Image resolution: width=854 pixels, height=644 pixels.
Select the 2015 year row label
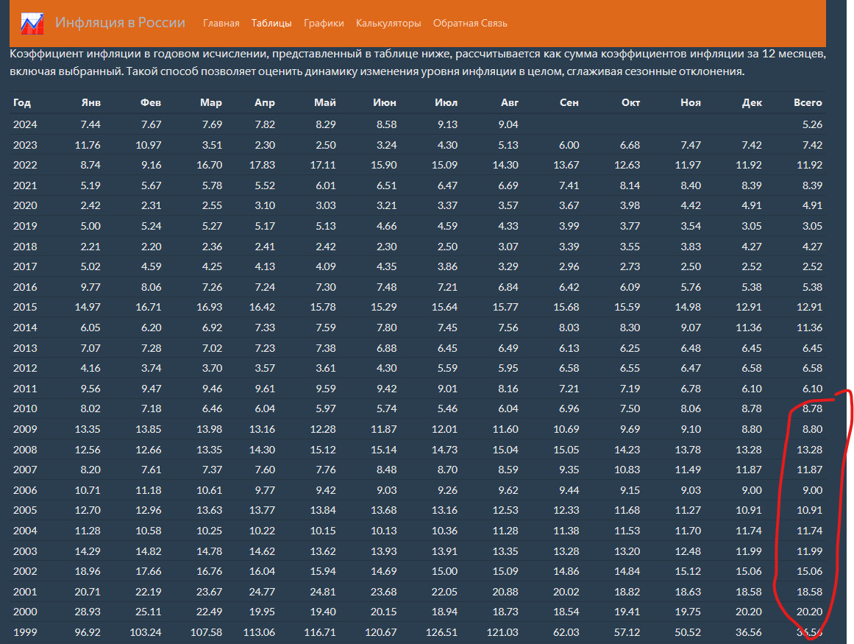click(25, 307)
